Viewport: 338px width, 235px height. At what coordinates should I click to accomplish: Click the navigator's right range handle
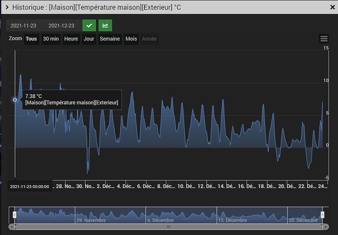(322, 214)
